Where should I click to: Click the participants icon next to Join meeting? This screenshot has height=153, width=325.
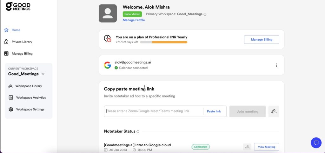pos(274,111)
